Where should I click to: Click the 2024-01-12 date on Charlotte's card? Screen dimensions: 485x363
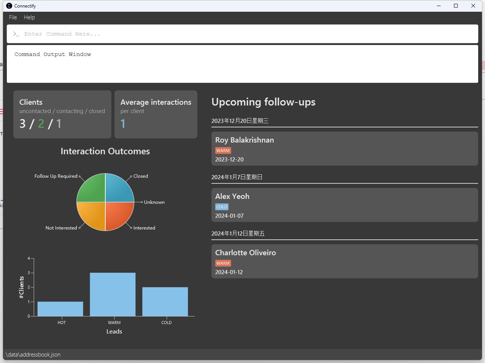(229, 272)
